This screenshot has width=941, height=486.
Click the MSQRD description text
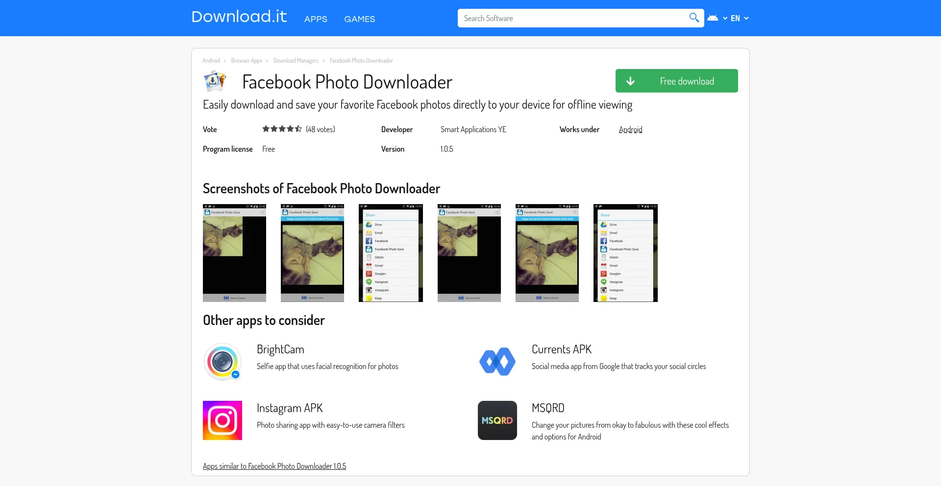tap(630, 431)
